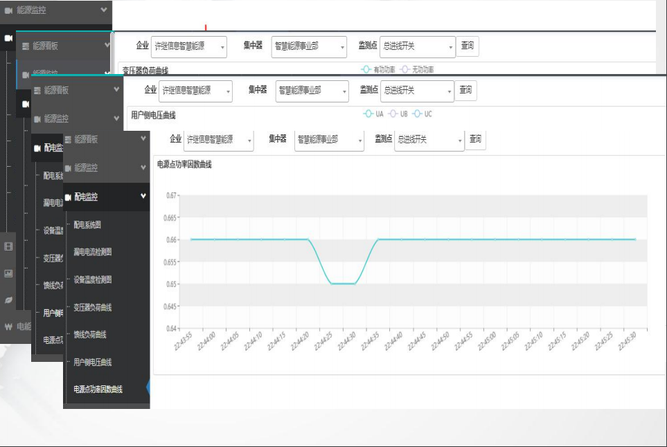
Task: Click the camera icon beside 配电监控 in the front sidebar
Action: [x=68, y=197]
